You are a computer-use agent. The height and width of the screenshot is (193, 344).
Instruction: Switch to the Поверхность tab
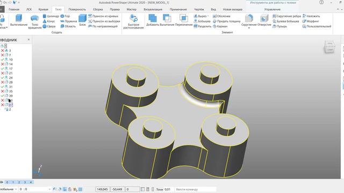[x=77, y=10]
